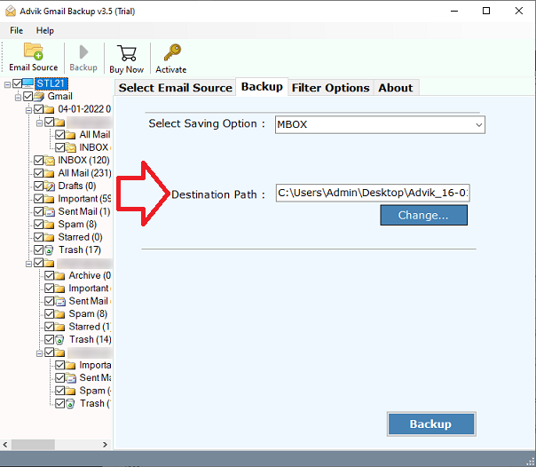The width and height of the screenshot is (536, 467).
Task: Toggle the Trash (17) checkbox
Action: [x=39, y=249]
